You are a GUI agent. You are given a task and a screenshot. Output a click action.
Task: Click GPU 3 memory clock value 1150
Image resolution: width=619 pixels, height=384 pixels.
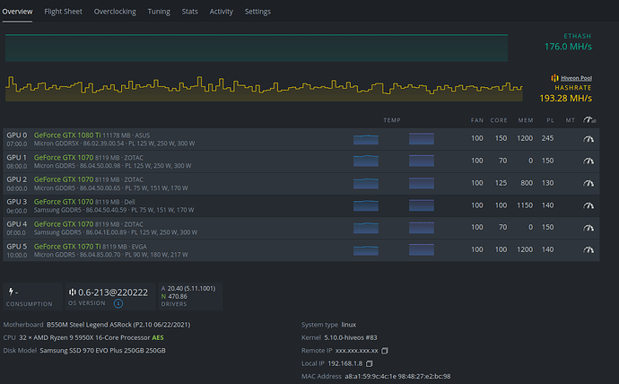[x=525, y=205]
